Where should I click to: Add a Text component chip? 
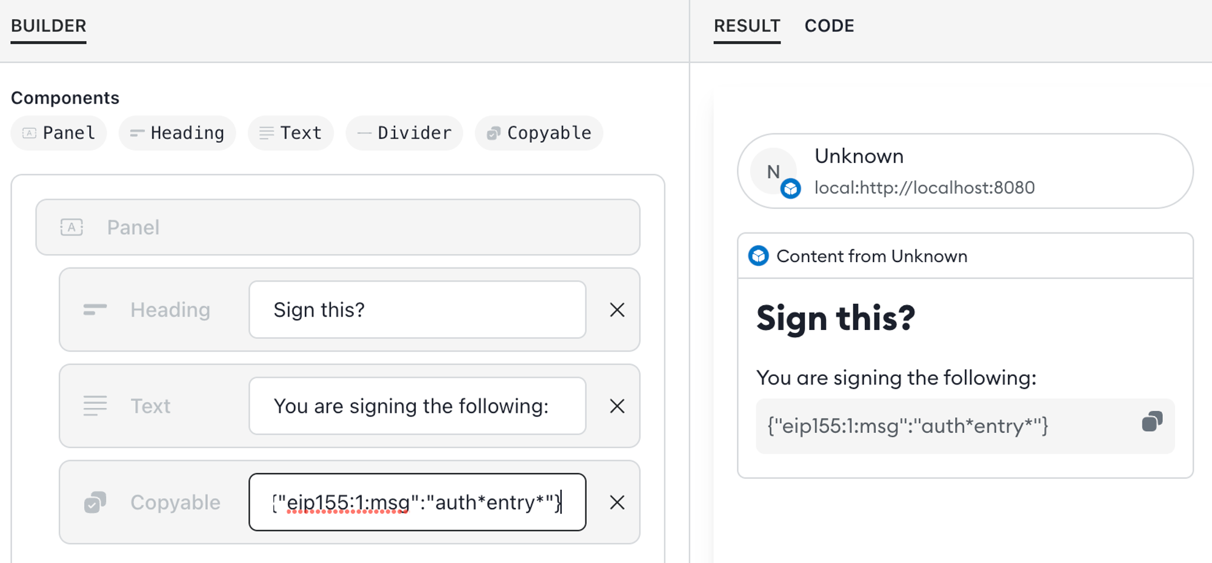(291, 133)
